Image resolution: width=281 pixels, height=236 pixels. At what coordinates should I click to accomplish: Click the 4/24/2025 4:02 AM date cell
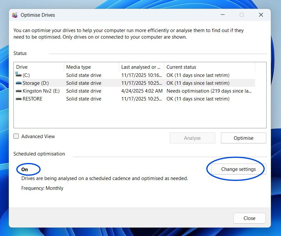click(142, 91)
